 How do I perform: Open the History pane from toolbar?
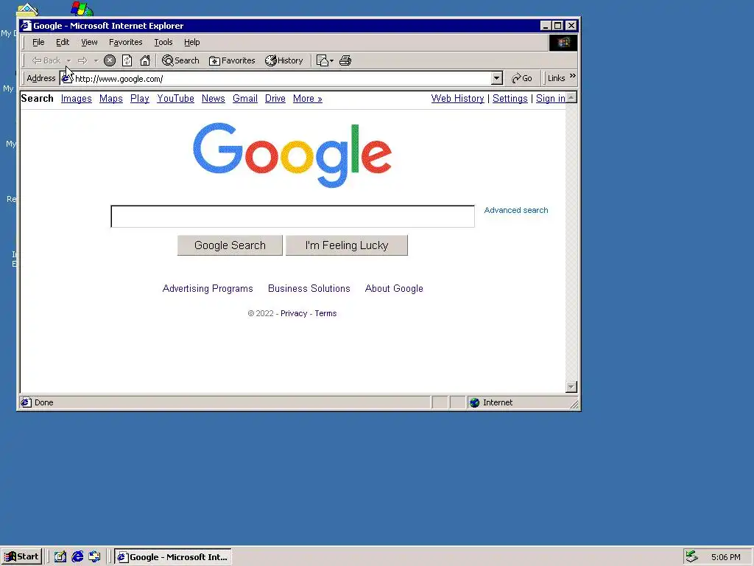(x=284, y=60)
